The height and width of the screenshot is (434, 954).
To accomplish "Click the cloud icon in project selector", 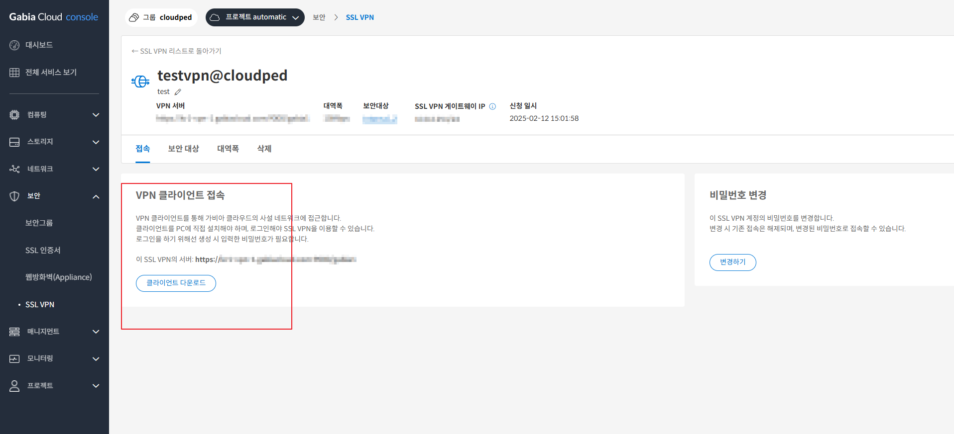I will click(215, 17).
